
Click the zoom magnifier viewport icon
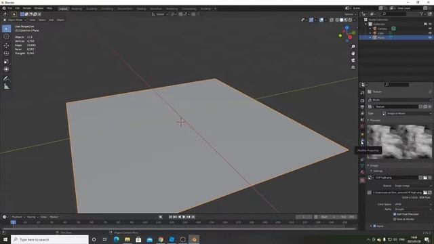click(353, 47)
